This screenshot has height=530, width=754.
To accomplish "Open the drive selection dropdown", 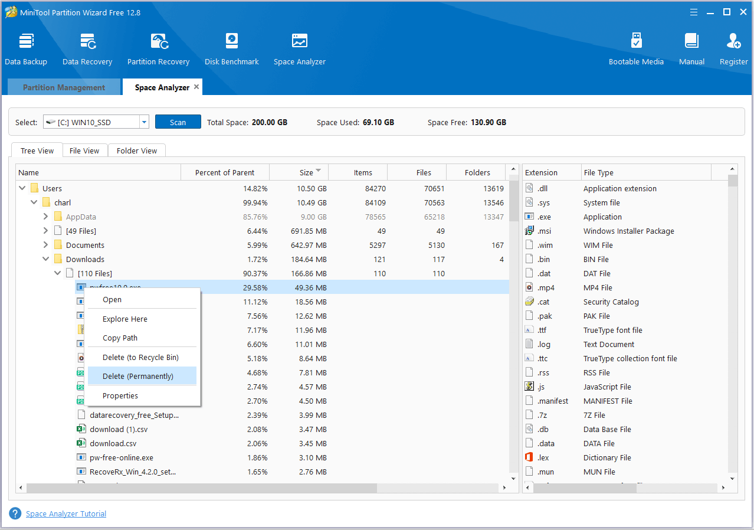I will pos(144,122).
